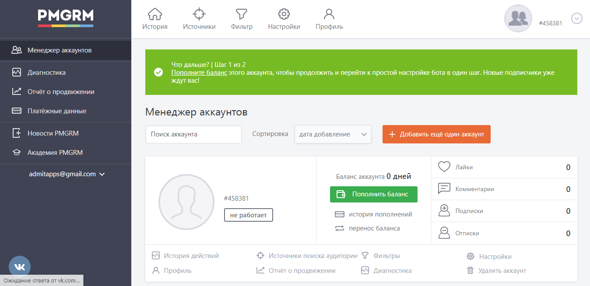
Task: Click the green banner checkmark icon
Action: point(158,72)
